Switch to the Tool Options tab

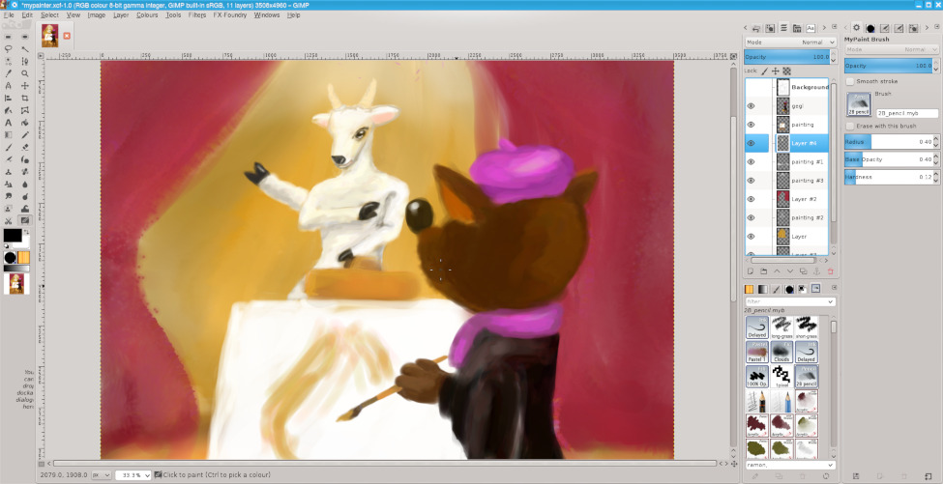tap(856, 28)
